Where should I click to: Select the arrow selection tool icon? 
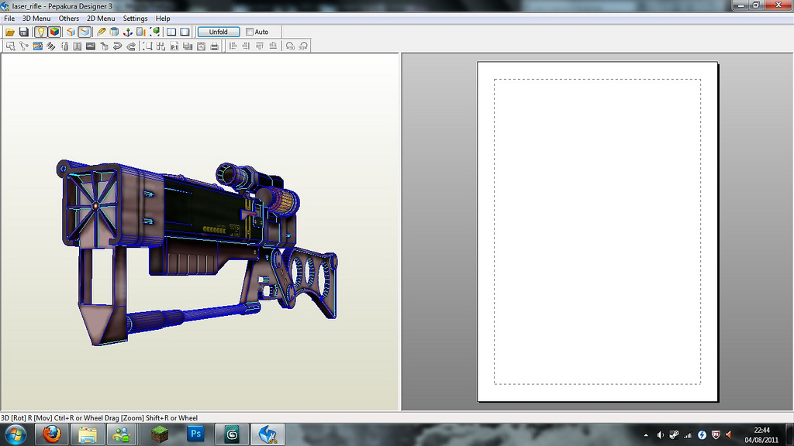pyautogui.click(x=10, y=46)
